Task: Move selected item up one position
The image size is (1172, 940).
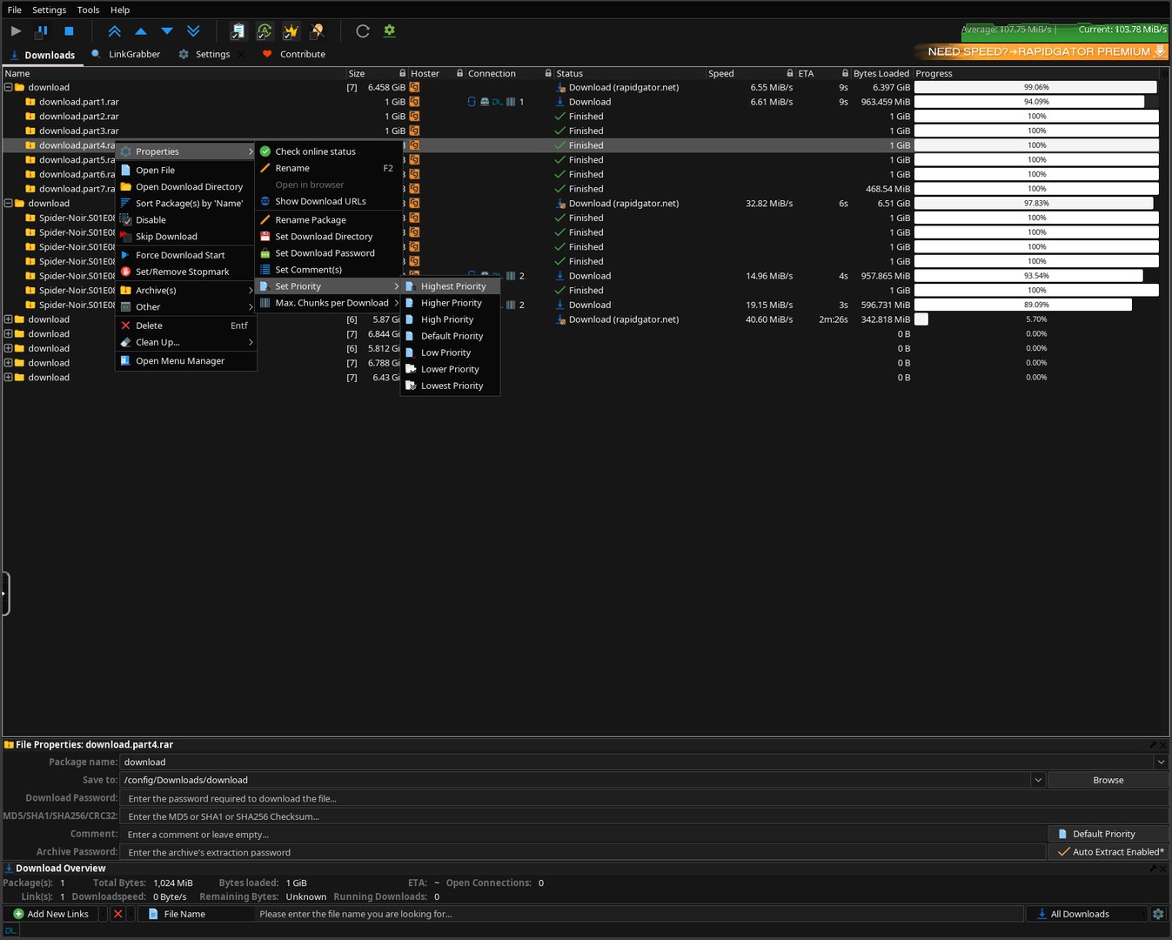Action: tap(140, 30)
